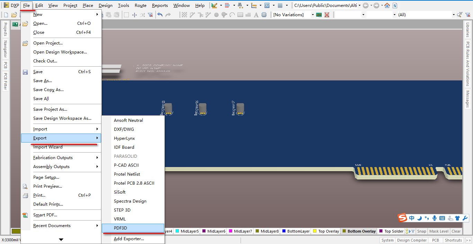Select the place component chip icon

pos(264,15)
